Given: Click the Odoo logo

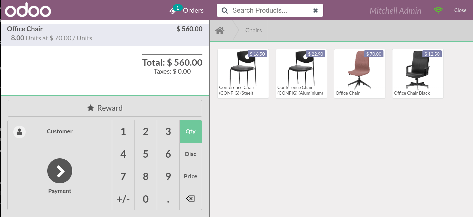Looking at the screenshot, I should 28,11.
